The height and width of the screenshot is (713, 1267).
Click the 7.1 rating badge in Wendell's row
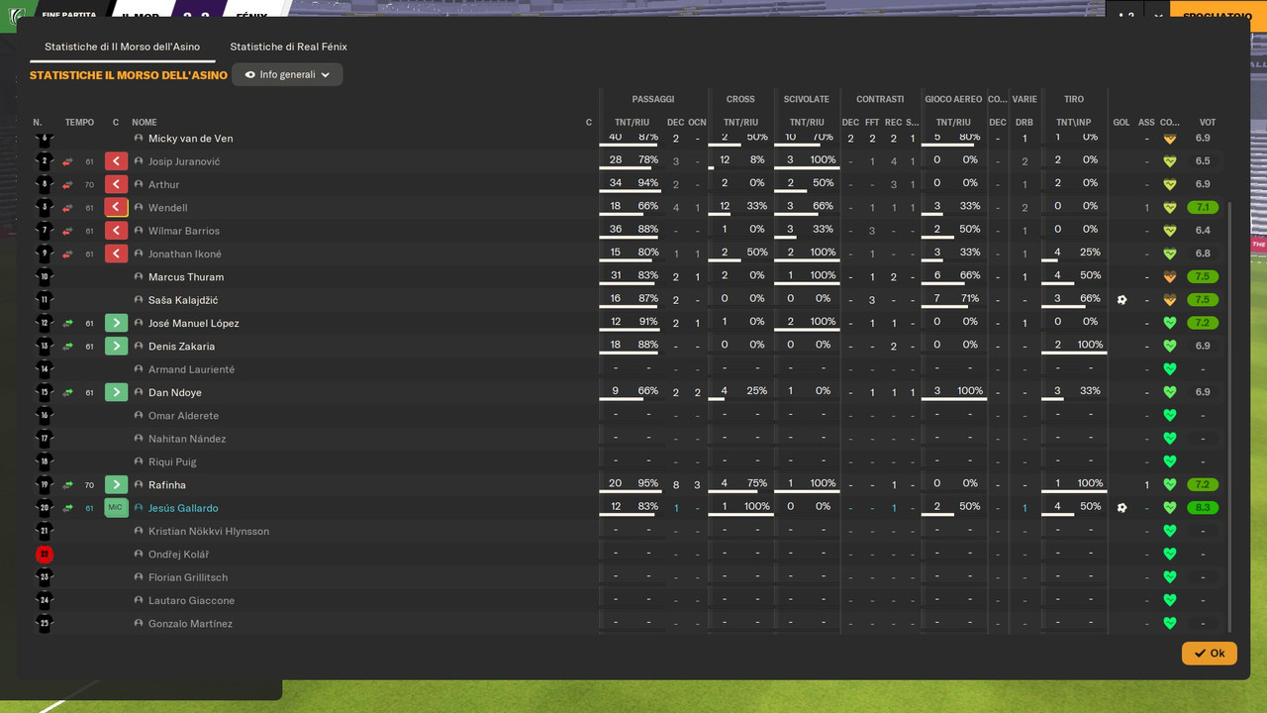[1203, 208]
